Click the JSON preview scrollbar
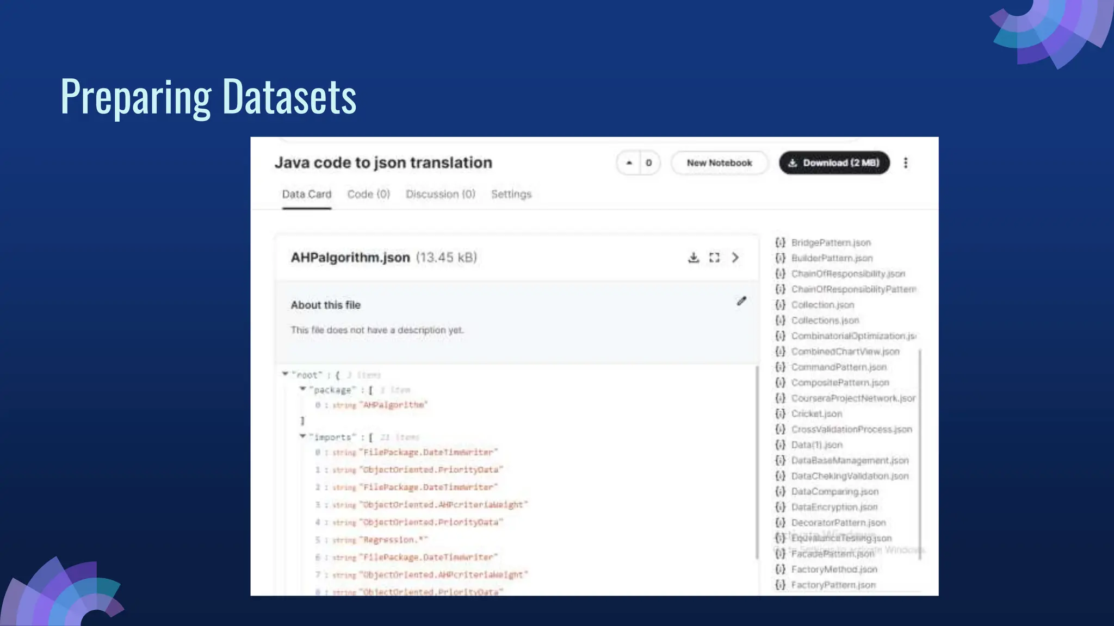This screenshot has height=626, width=1114. [757, 462]
